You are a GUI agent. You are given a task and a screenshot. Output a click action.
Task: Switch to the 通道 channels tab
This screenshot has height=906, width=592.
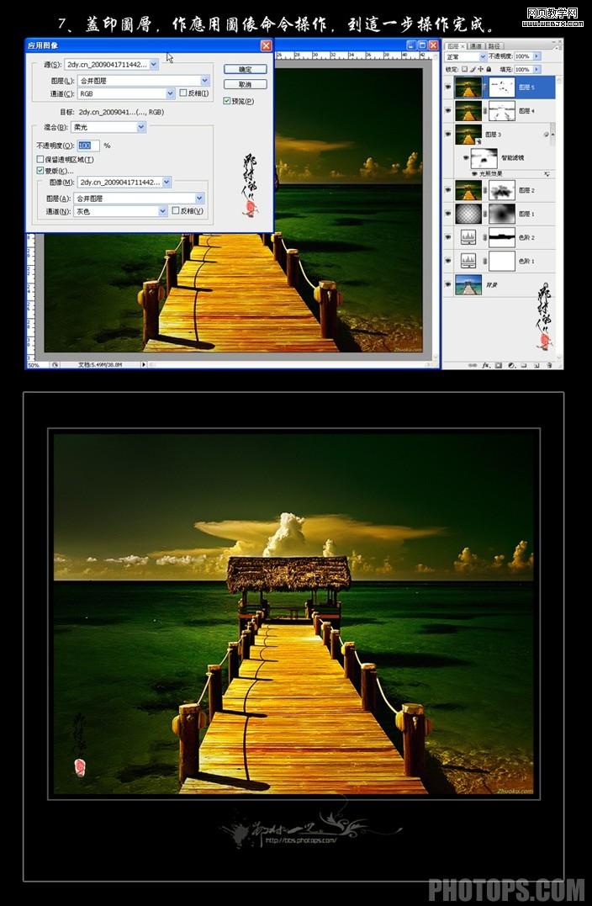(476, 45)
